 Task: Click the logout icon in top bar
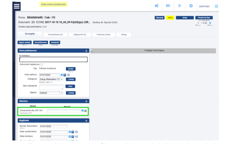(x=216, y=6)
